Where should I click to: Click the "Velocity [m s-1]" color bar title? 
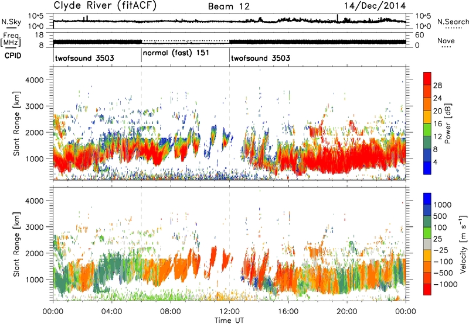point(463,244)
